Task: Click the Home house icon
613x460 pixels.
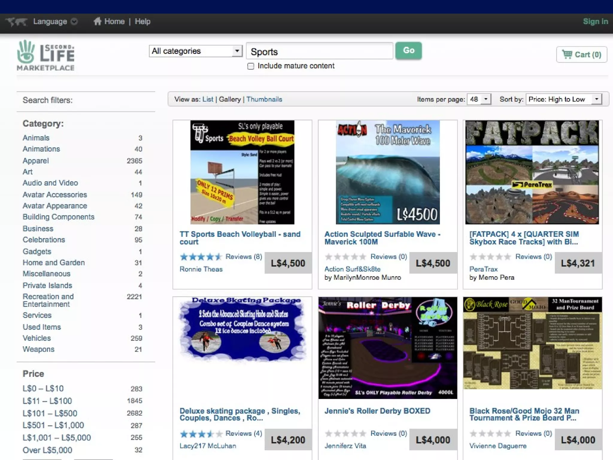Action: coord(97,21)
